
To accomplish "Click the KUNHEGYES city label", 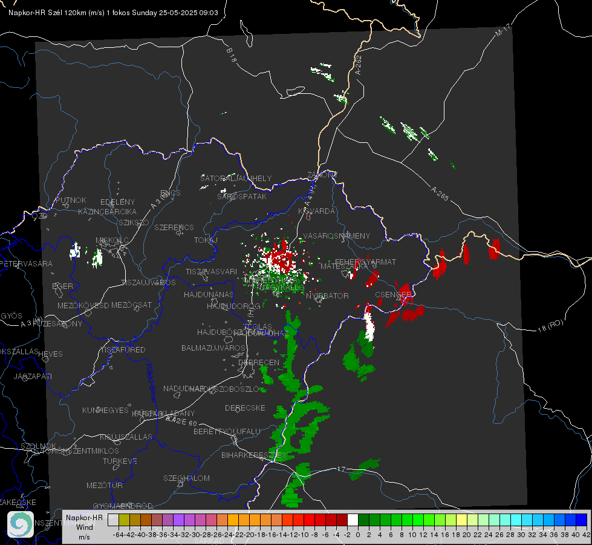I will (x=105, y=410).
